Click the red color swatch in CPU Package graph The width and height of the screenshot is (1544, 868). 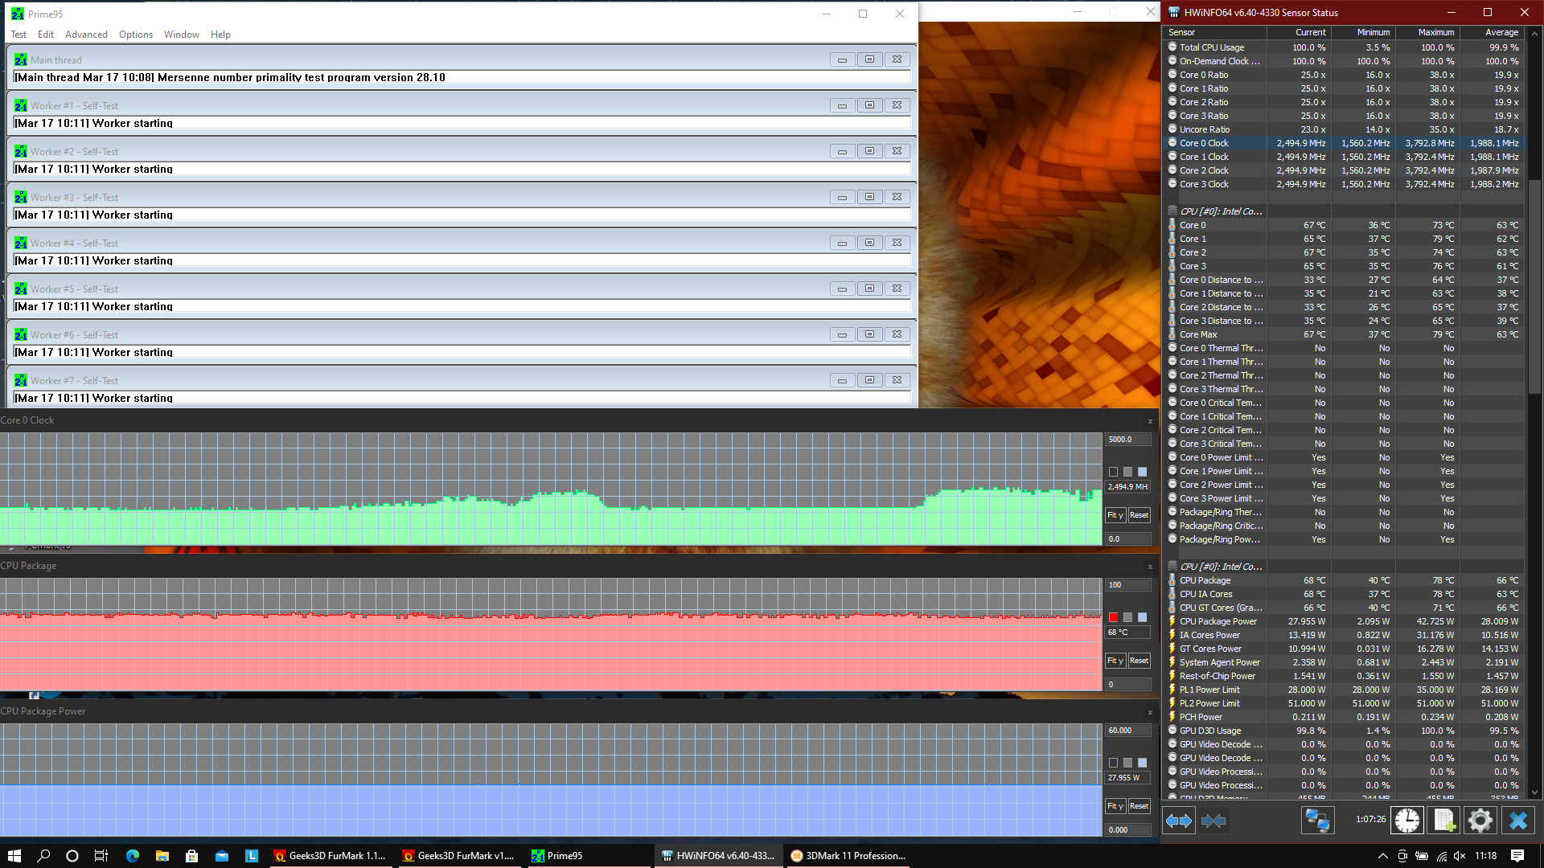pyautogui.click(x=1113, y=617)
